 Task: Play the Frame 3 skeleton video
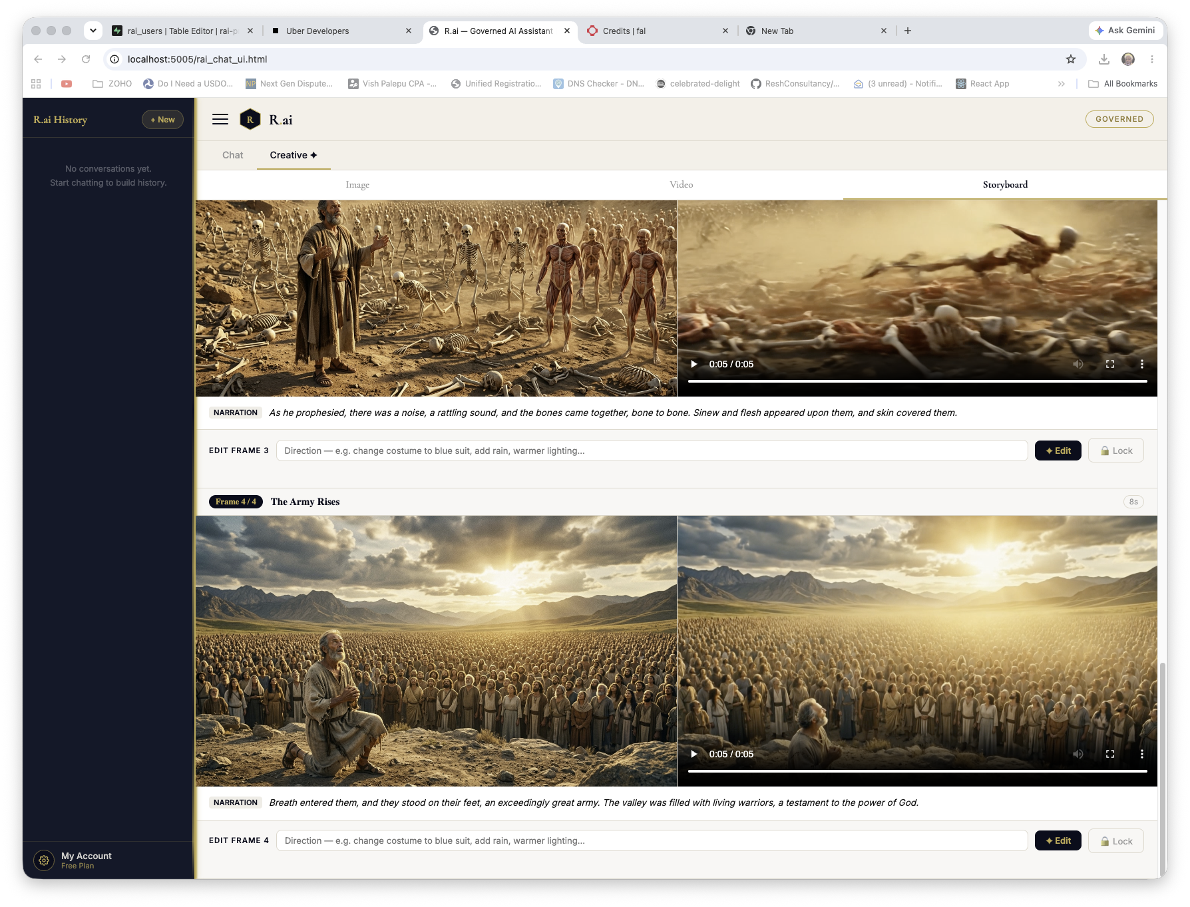click(694, 364)
